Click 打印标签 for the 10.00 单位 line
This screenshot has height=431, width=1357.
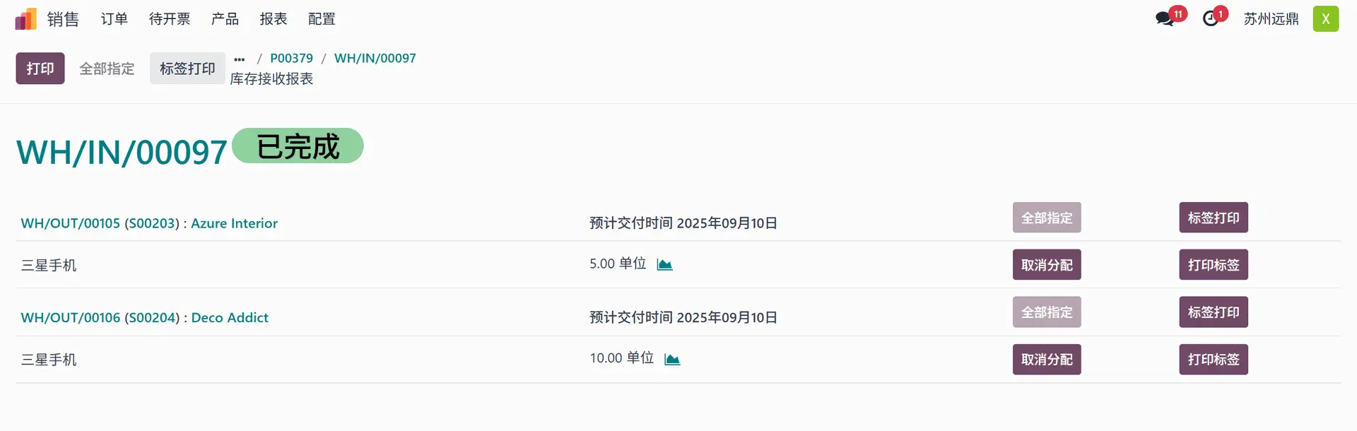tap(1214, 360)
